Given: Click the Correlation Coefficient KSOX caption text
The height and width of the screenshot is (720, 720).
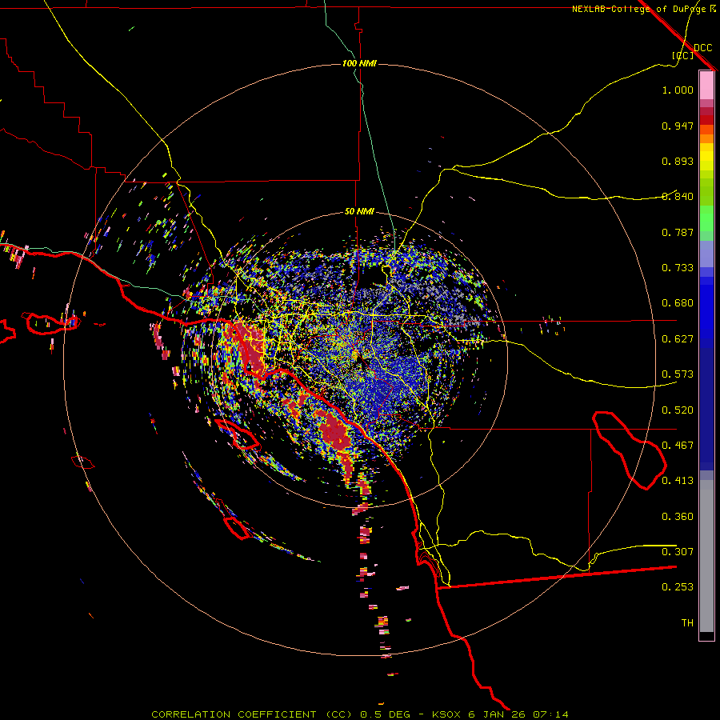Looking at the screenshot, I should point(359,714).
